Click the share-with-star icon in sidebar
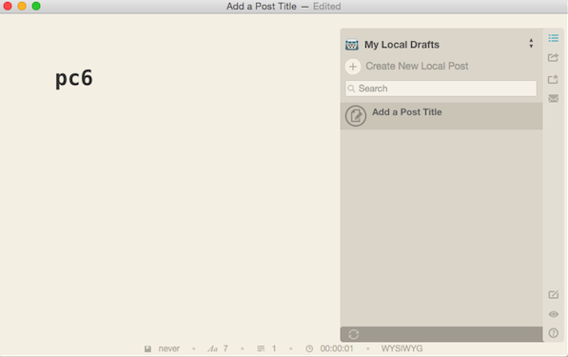568x357 pixels. tap(553, 79)
